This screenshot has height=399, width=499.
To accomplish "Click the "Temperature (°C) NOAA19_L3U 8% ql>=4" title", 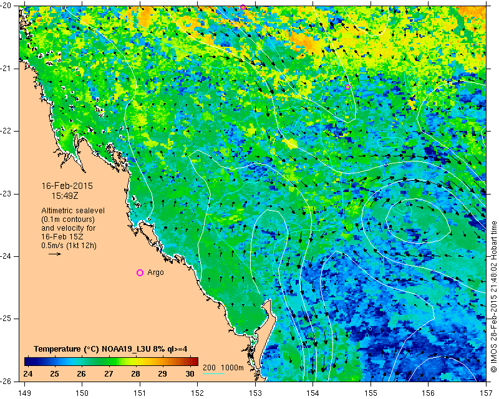I will pyautogui.click(x=110, y=349).
